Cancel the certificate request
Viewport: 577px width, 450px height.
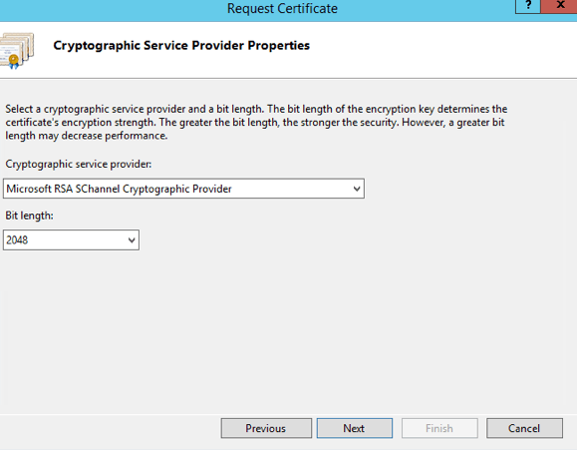point(524,428)
